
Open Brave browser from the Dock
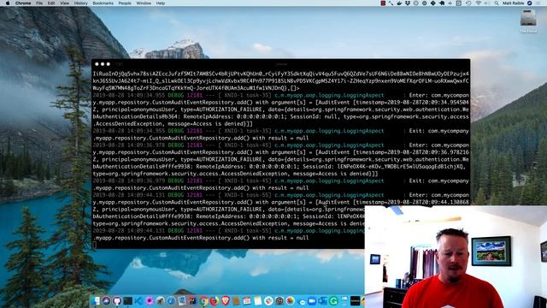226,301
